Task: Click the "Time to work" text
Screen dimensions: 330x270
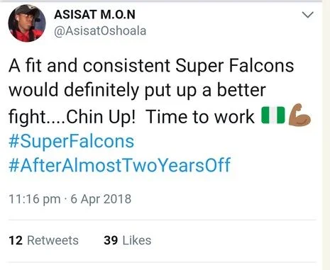Action: click(x=200, y=117)
